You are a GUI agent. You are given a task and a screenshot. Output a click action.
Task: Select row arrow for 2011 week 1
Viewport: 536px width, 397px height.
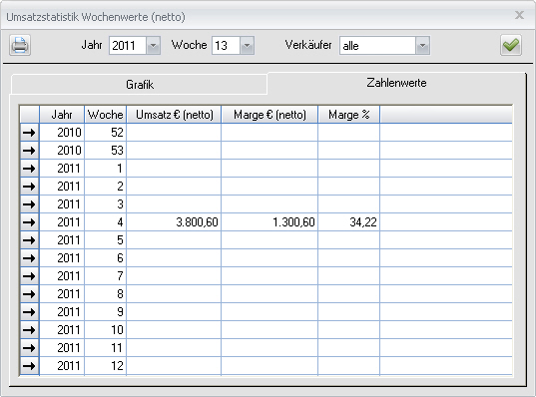click(x=29, y=169)
